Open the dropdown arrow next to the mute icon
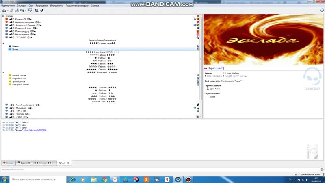The image size is (325, 183). click(26, 11)
